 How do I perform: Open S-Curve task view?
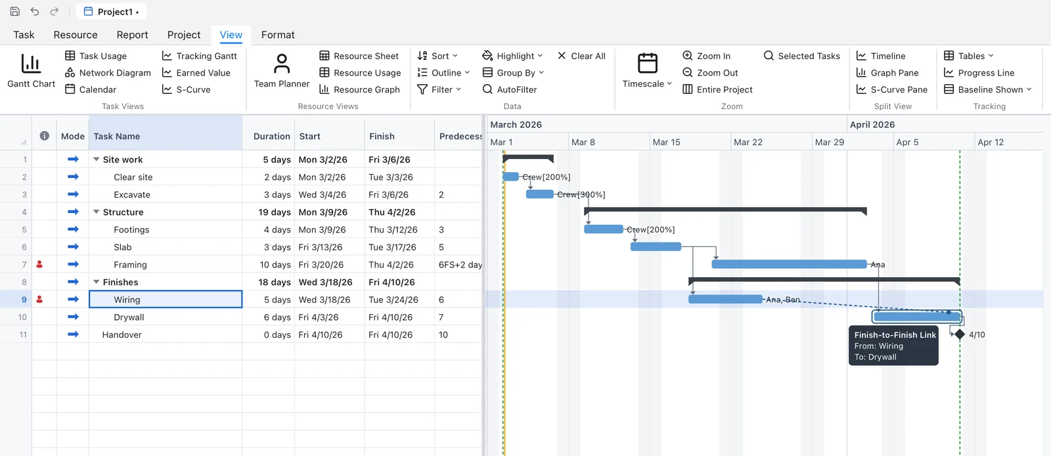click(187, 89)
